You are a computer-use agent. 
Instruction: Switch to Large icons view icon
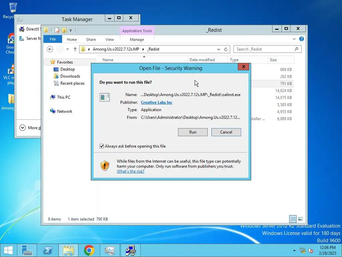[300, 219]
